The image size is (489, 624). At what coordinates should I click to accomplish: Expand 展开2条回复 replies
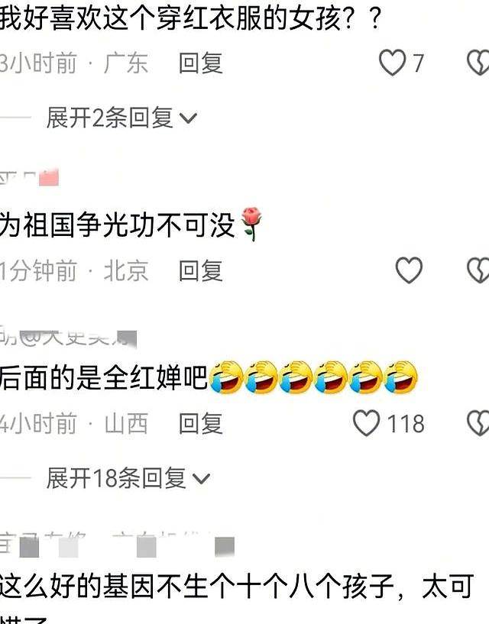121,118
